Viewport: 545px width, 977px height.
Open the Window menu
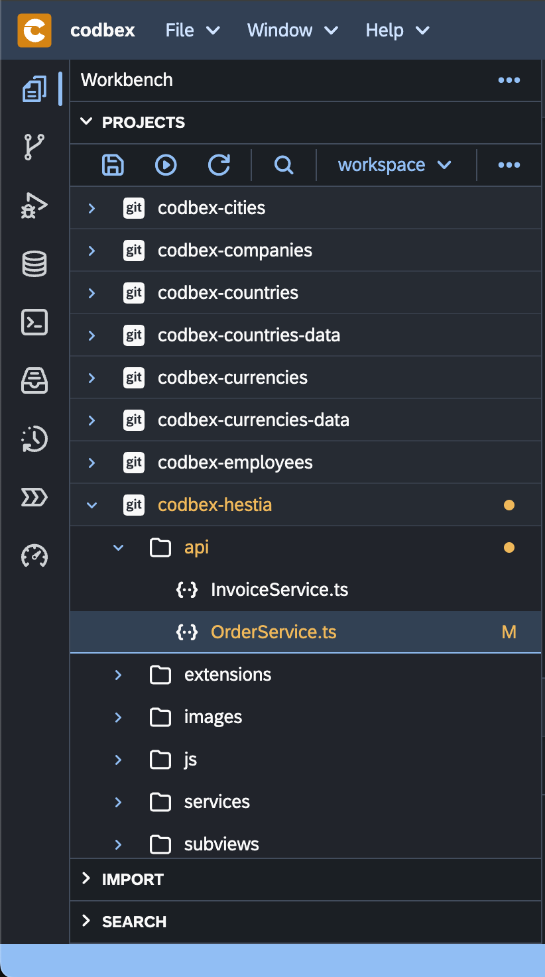click(x=292, y=30)
